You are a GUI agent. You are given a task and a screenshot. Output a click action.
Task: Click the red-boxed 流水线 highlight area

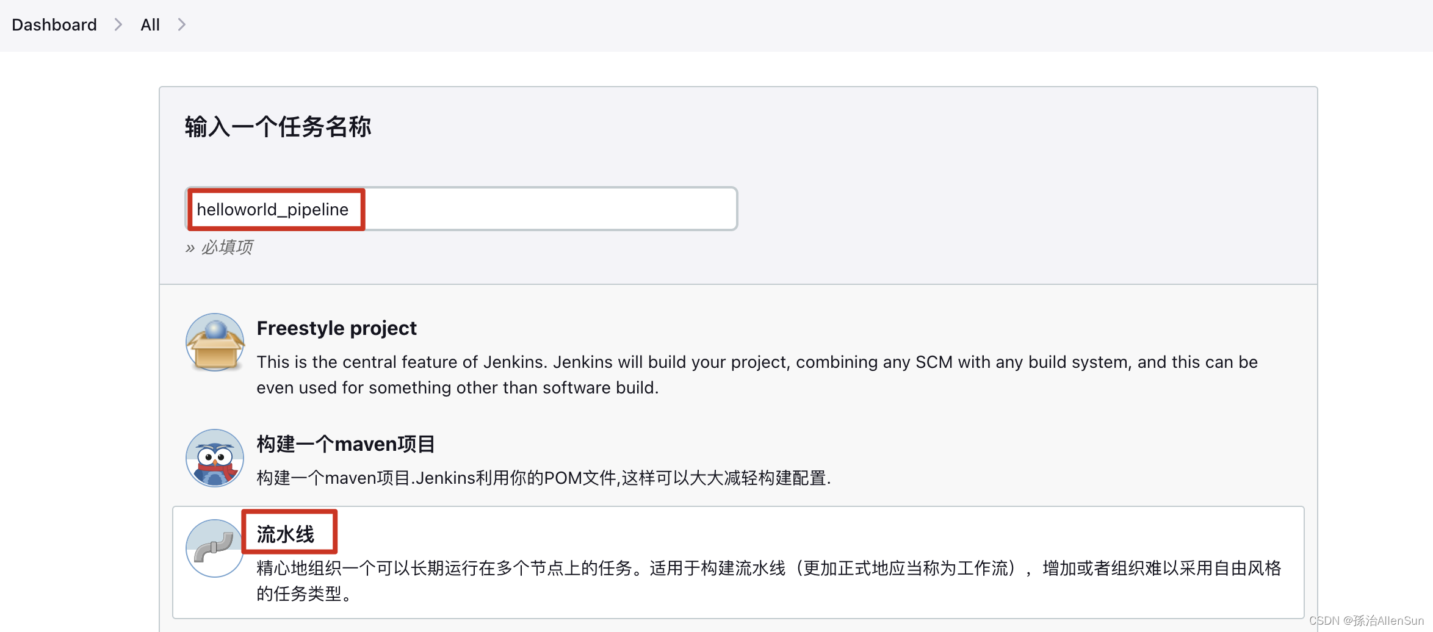(288, 531)
